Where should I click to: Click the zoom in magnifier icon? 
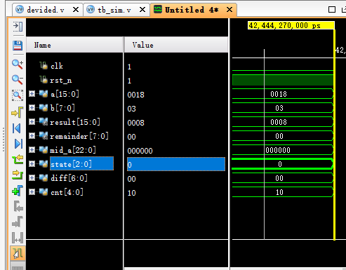point(18,64)
